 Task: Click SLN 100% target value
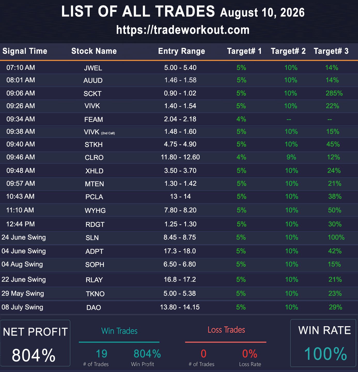pos(336,237)
